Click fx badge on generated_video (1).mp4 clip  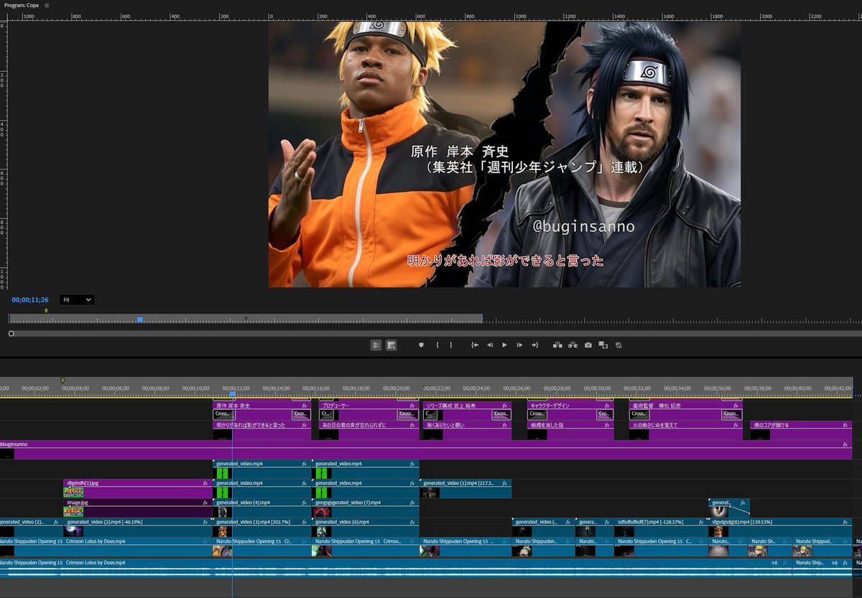point(504,484)
